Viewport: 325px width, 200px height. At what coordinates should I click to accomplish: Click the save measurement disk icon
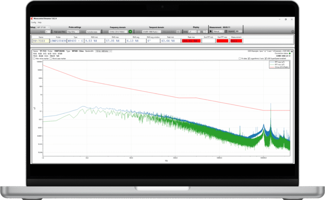click(x=226, y=32)
